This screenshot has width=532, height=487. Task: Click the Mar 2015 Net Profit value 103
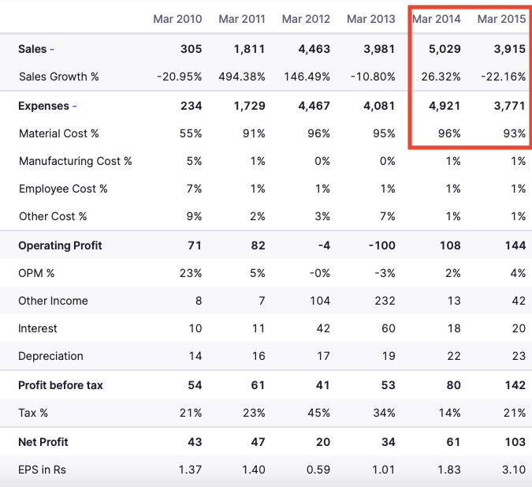tap(514, 442)
